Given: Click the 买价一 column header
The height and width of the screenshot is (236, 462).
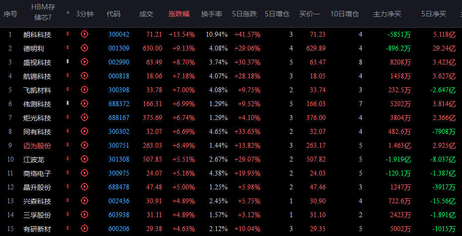Looking at the screenshot, I should pos(310,14).
